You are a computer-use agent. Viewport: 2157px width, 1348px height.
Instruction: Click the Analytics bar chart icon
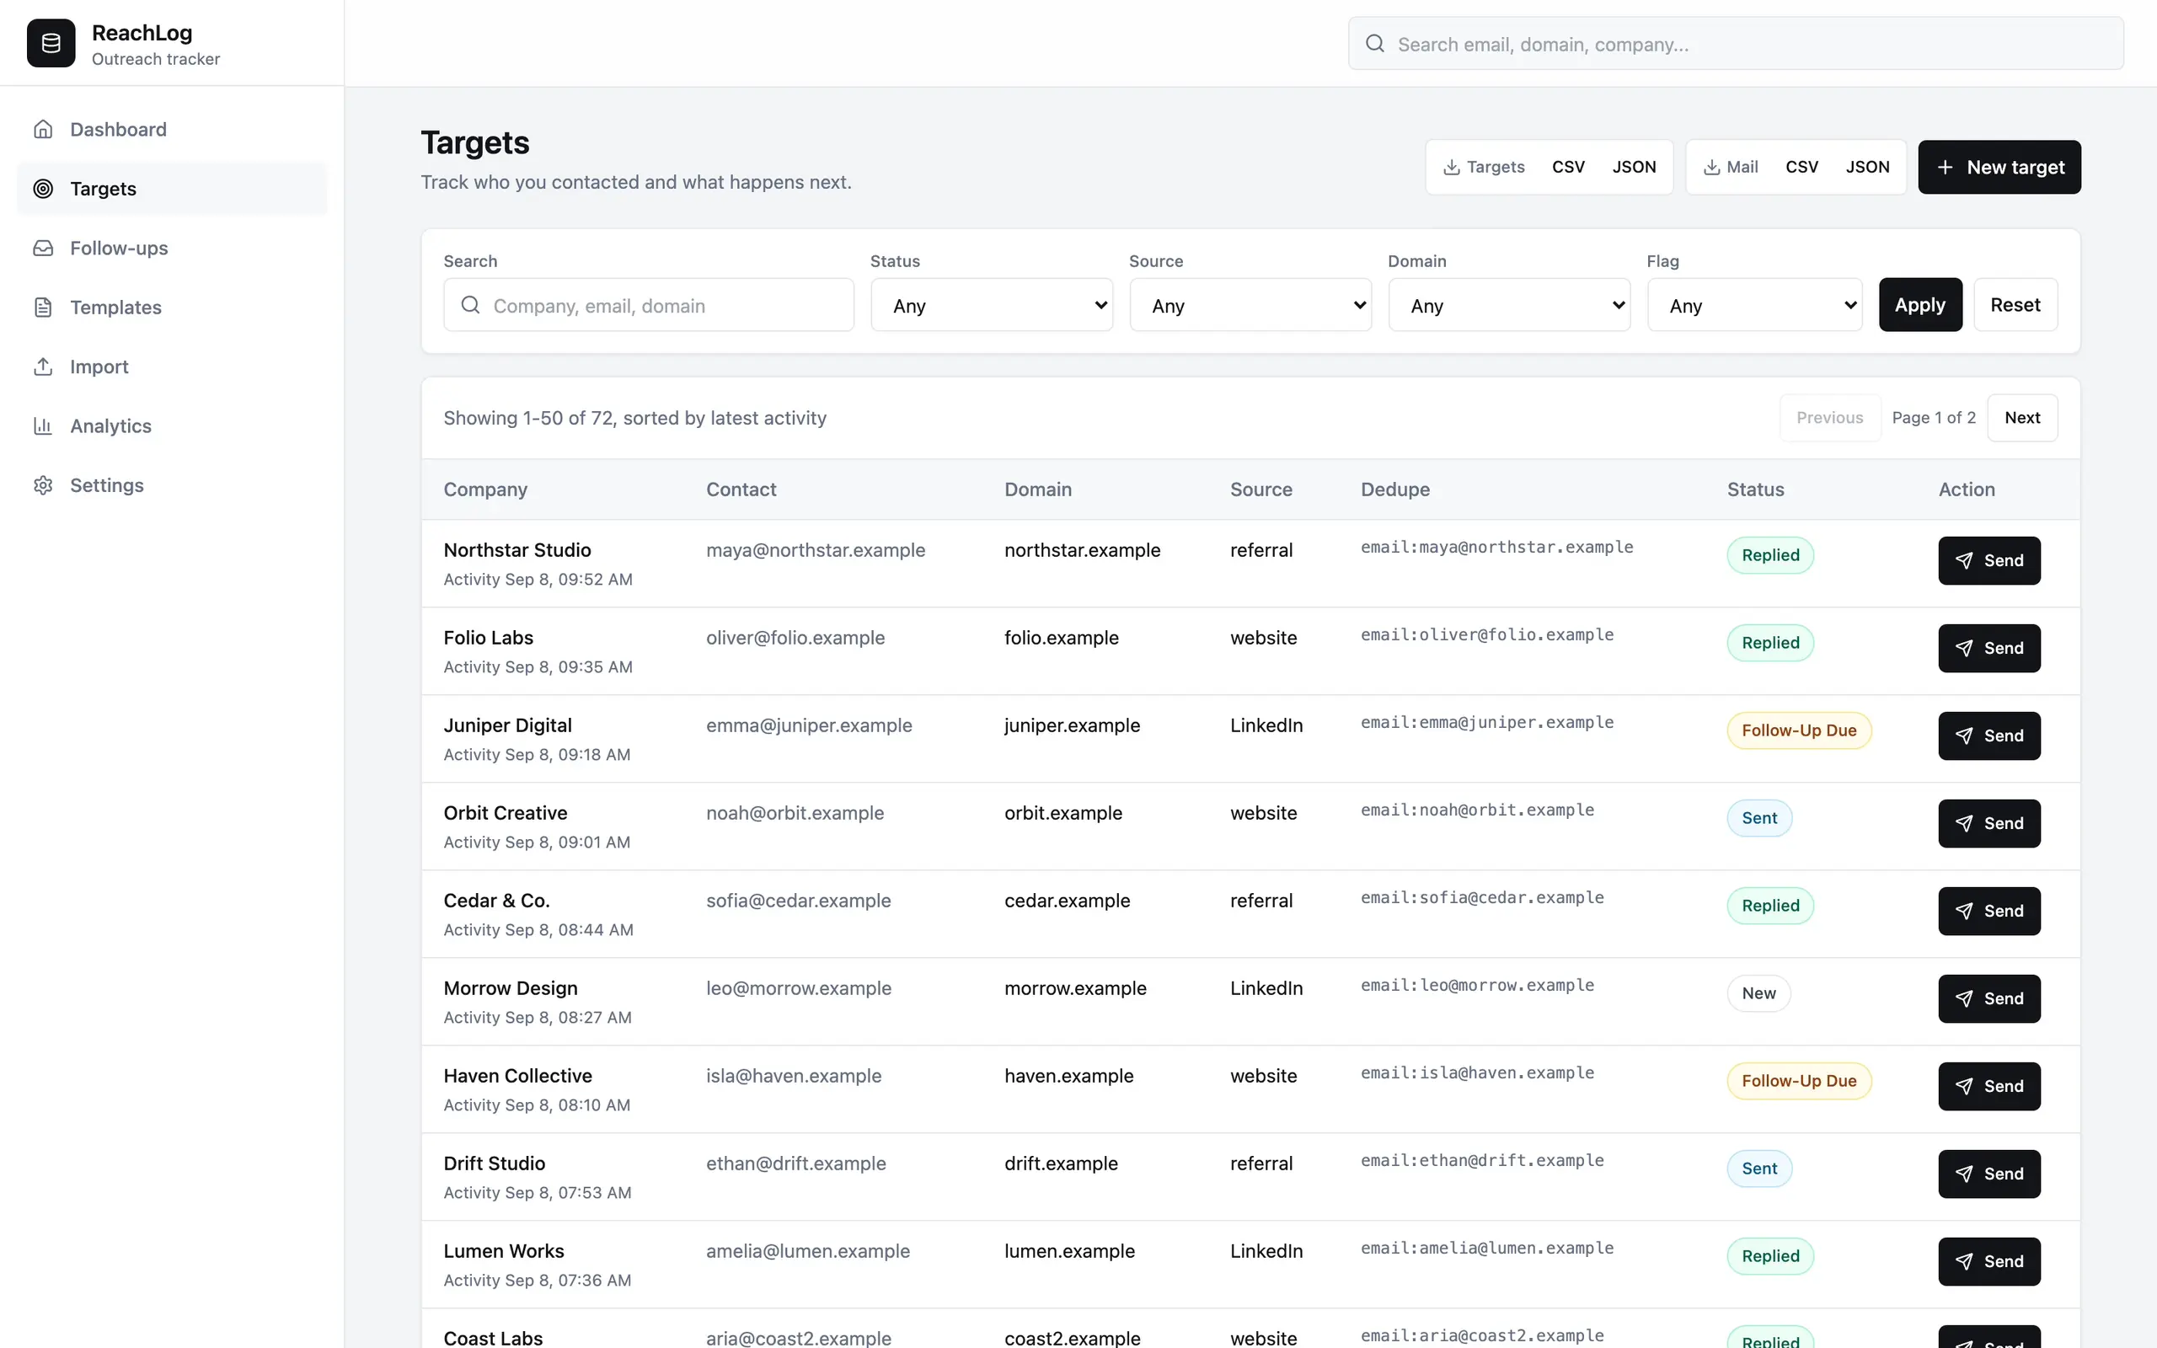pyautogui.click(x=43, y=426)
